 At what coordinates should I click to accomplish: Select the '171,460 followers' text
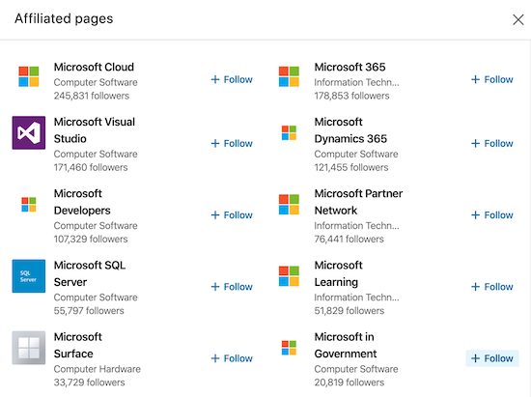coord(91,167)
